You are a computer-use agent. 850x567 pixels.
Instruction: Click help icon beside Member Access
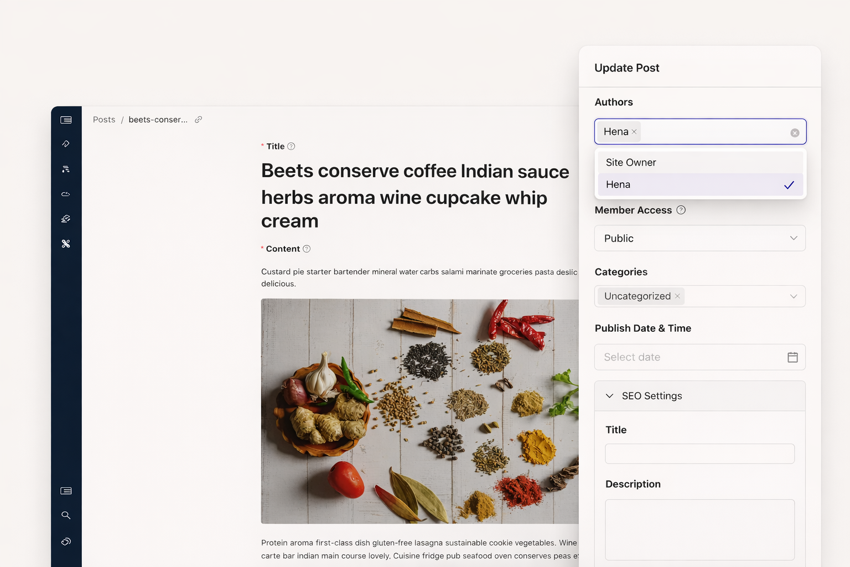[x=681, y=210]
